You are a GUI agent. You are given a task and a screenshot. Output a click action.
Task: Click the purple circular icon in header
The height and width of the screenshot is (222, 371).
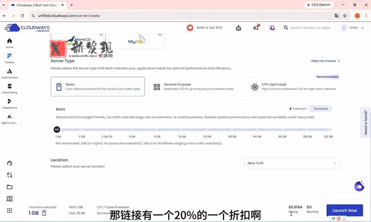click(272, 28)
